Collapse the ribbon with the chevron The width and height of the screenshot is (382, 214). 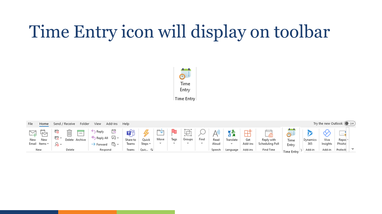pyautogui.click(x=352, y=149)
